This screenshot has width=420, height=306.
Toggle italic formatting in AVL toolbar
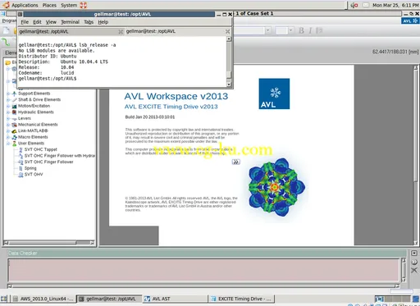[310, 30]
